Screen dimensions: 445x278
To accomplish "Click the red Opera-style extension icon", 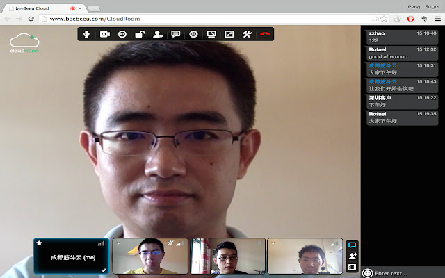I will [411, 19].
